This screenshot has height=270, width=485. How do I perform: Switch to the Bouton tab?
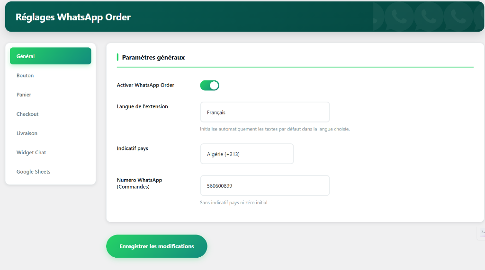25,76
